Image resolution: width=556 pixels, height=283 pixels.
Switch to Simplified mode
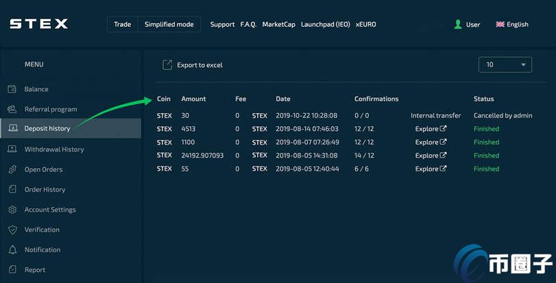pyautogui.click(x=169, y=25)
